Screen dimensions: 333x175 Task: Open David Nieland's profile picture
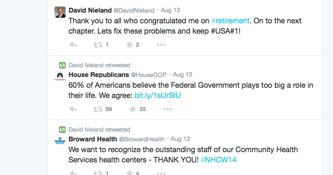click(x=60, y=12)
